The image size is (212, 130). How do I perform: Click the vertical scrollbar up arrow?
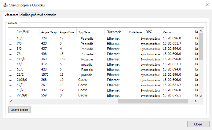tap(201, 31)
